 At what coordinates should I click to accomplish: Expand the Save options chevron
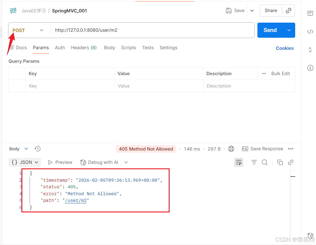click(x=252, y=11)
